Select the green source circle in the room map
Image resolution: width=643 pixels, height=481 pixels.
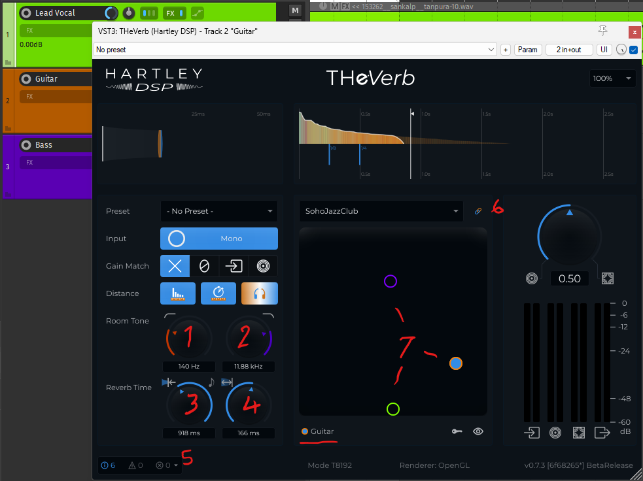tap(393, 409)
